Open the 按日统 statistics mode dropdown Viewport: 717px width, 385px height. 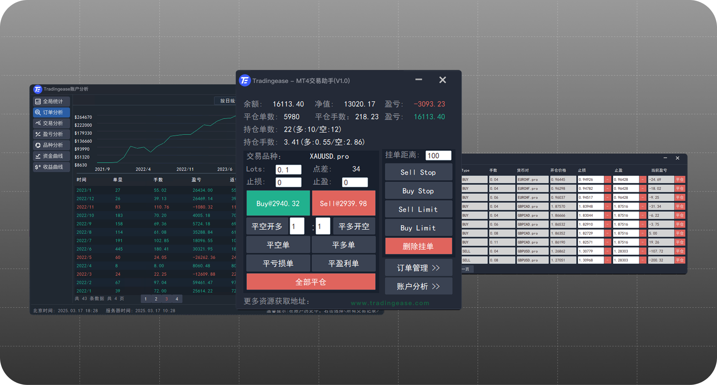[x=226, y=101]
